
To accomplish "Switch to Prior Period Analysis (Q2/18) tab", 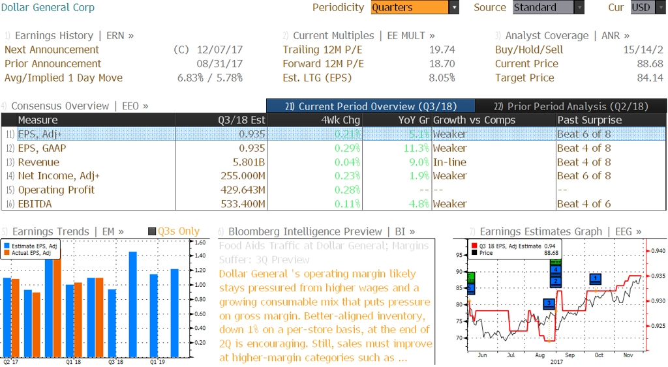I will click(x=571, y=106).
